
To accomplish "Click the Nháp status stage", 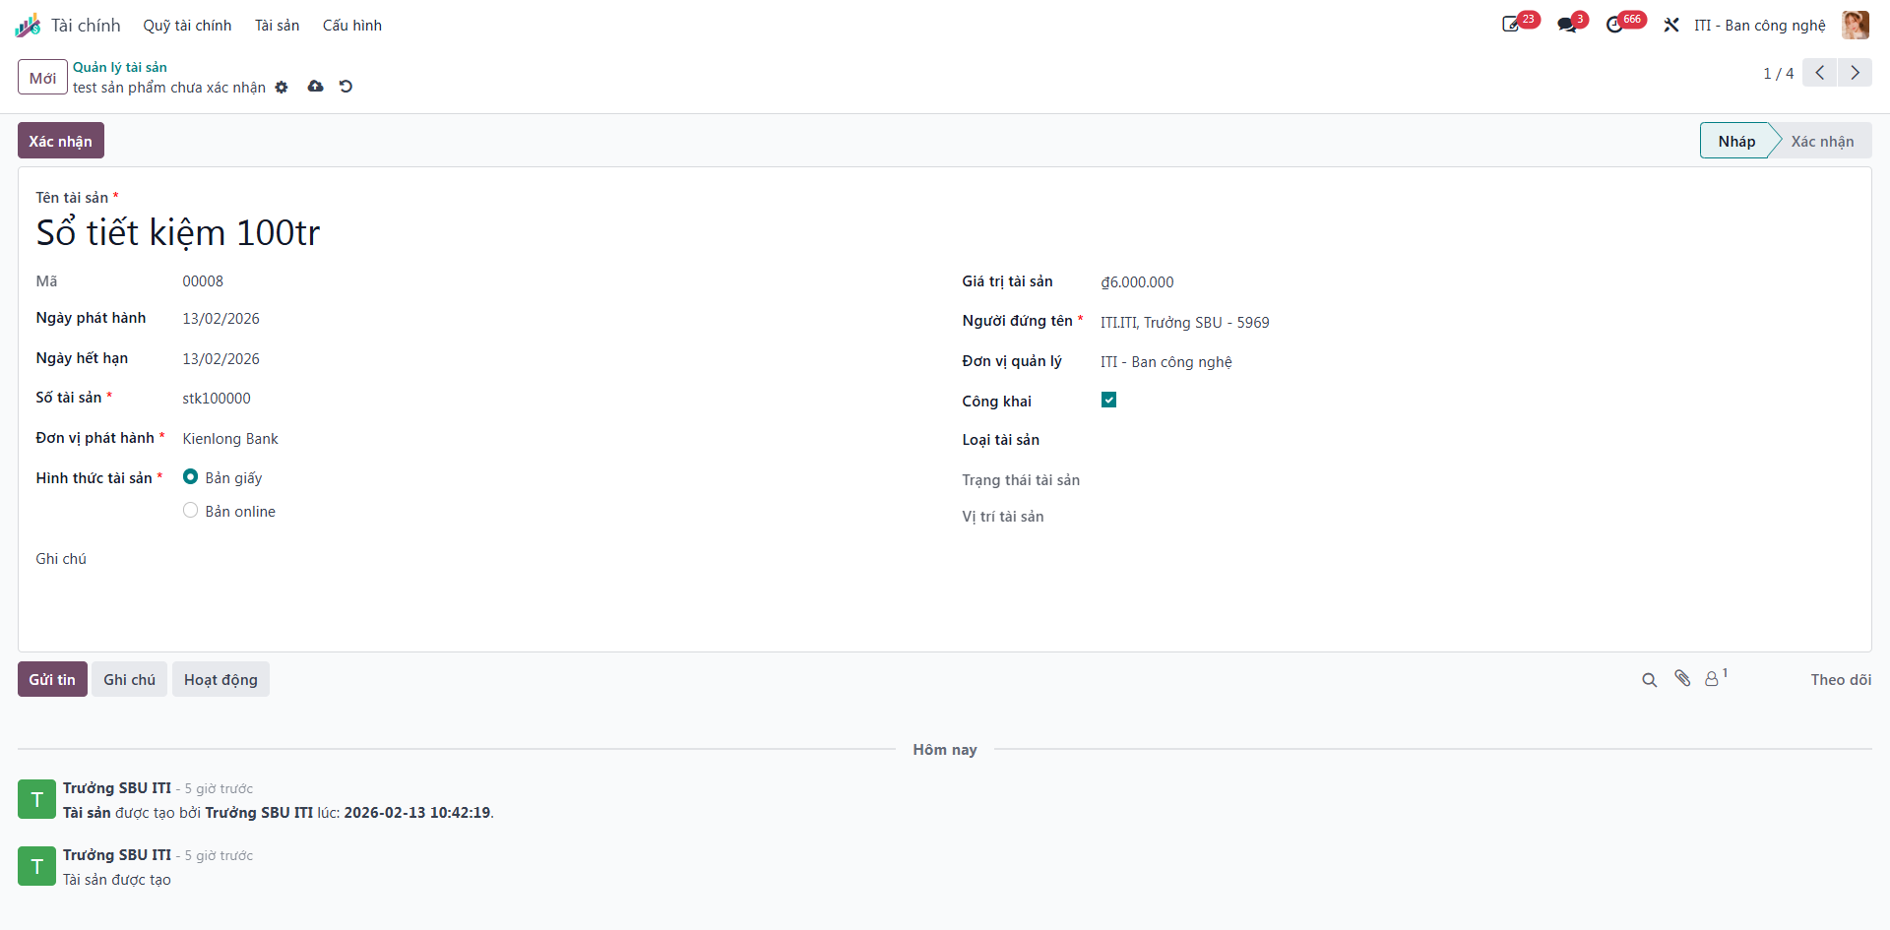I will click(1735, 142).
